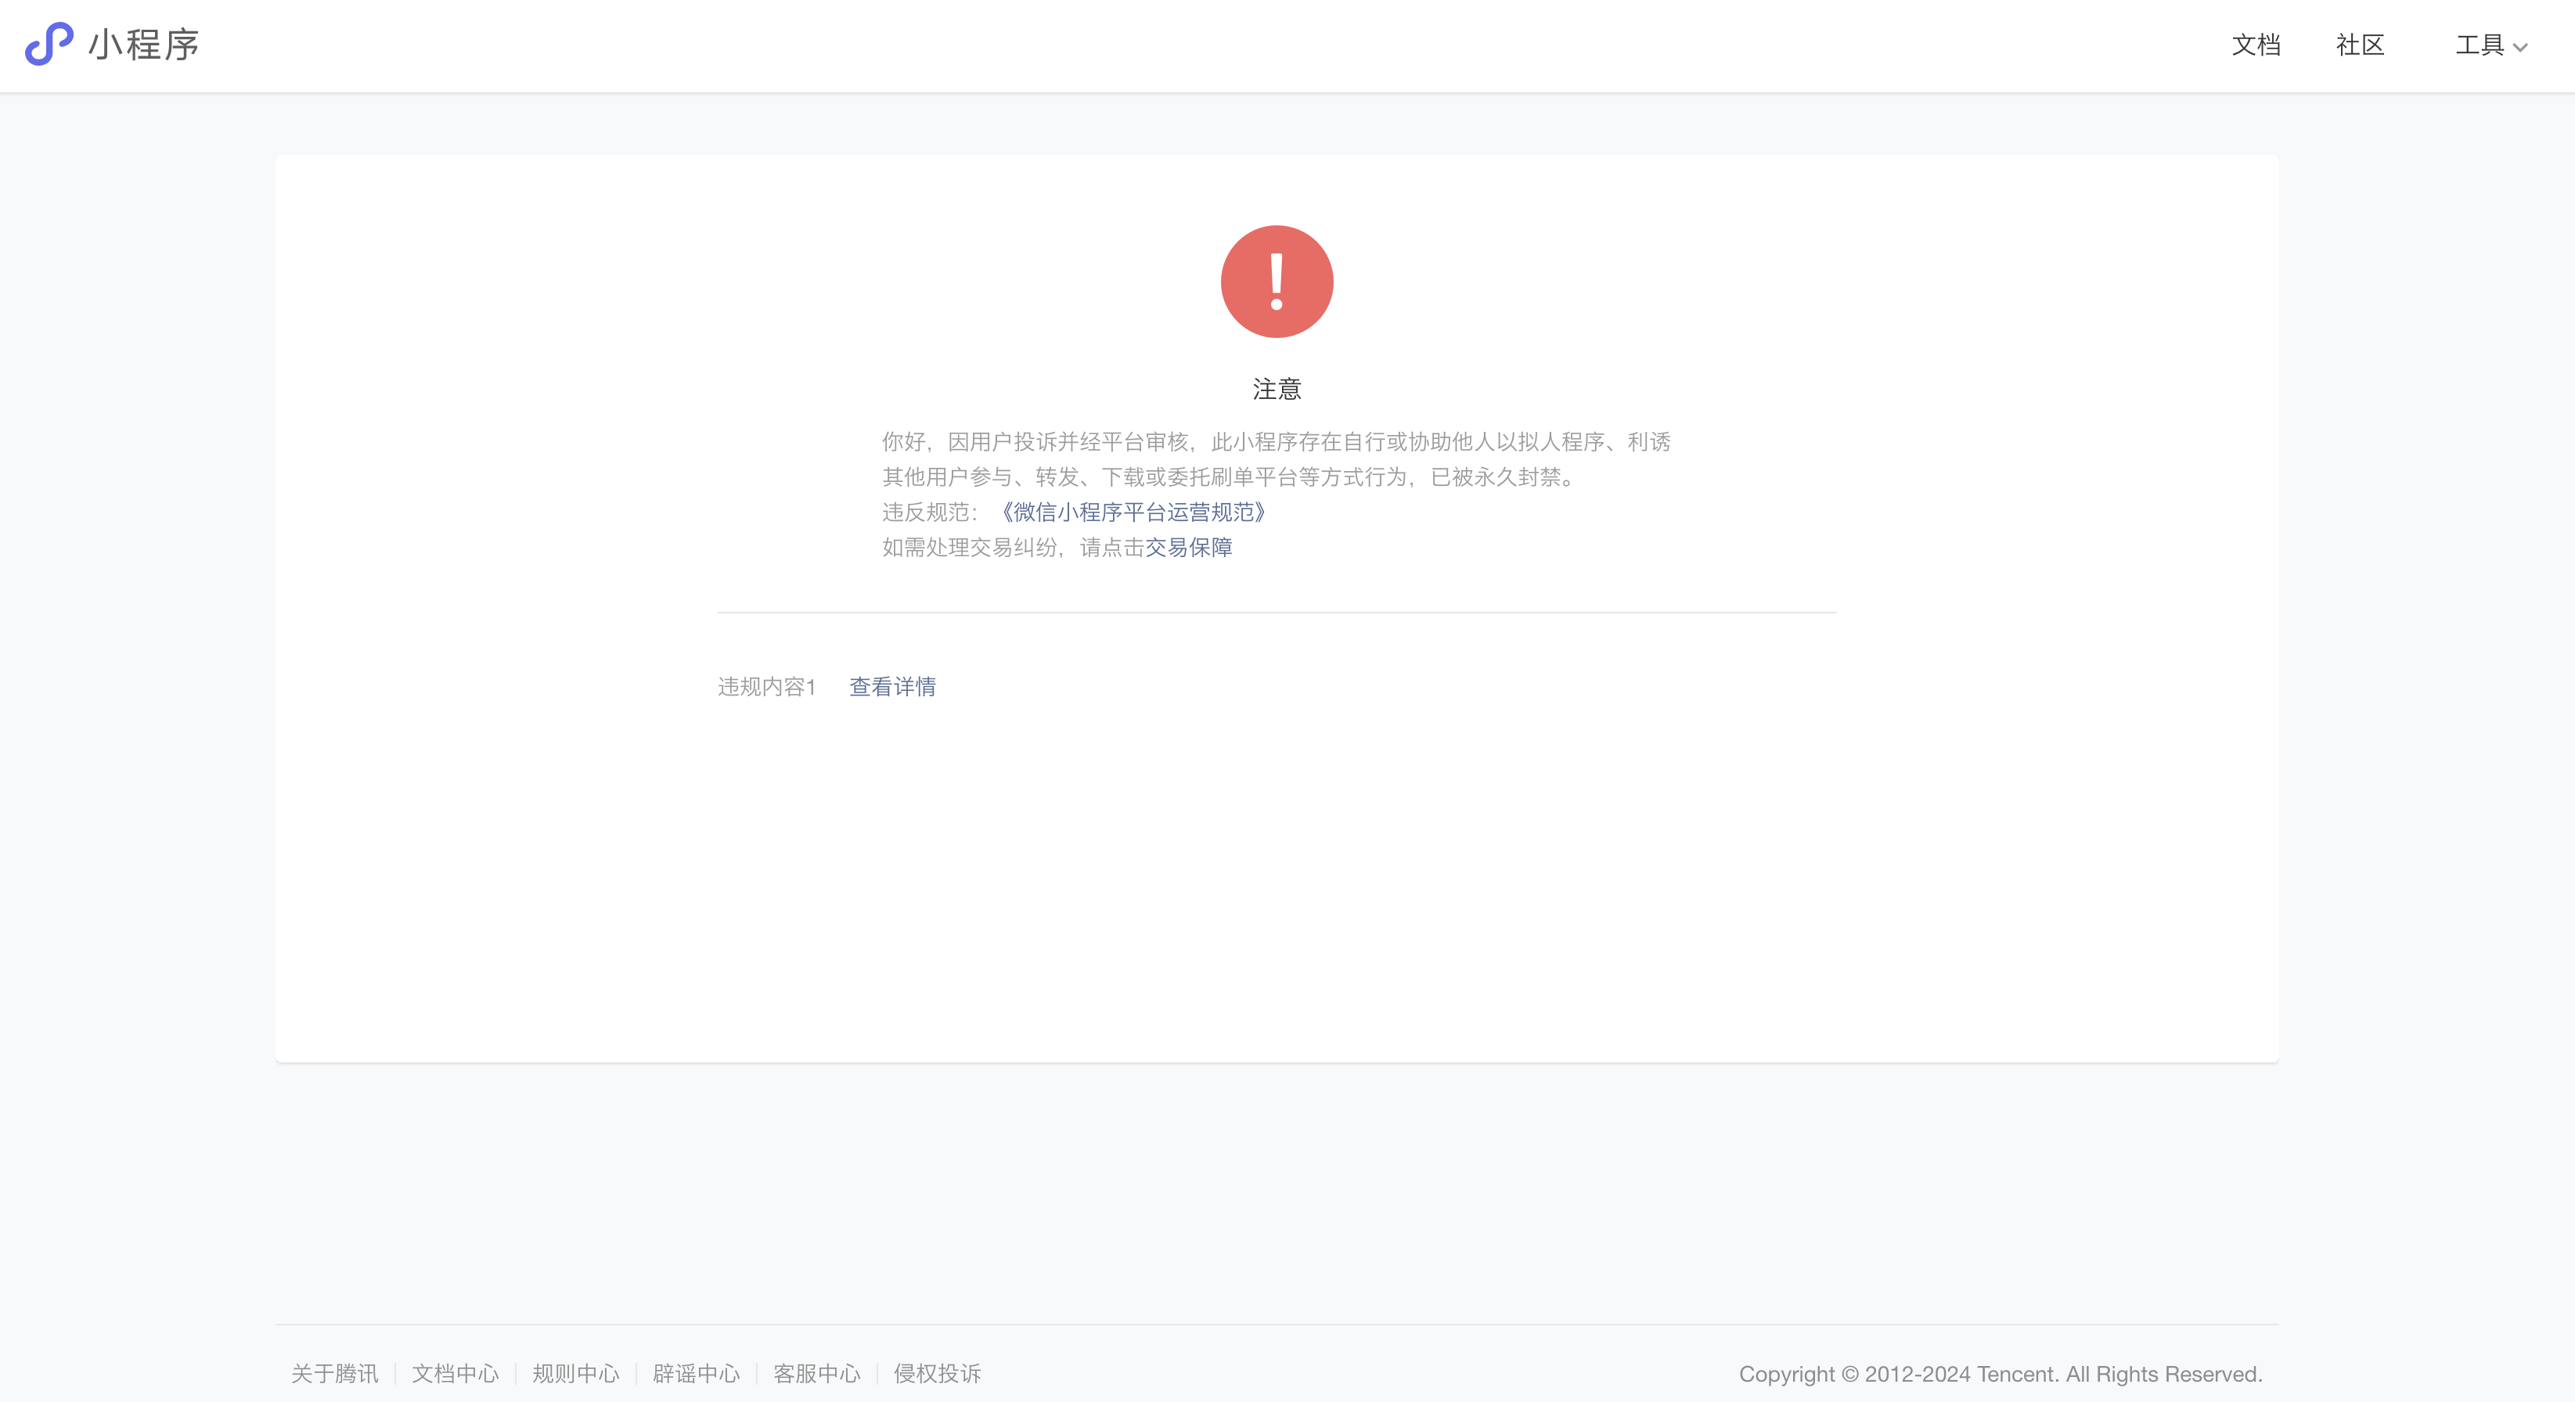Click the red exclamation warning icon
This screenshot has width=2575, height=1402.
1277,282
